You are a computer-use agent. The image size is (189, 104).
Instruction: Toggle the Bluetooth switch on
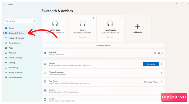160,53
